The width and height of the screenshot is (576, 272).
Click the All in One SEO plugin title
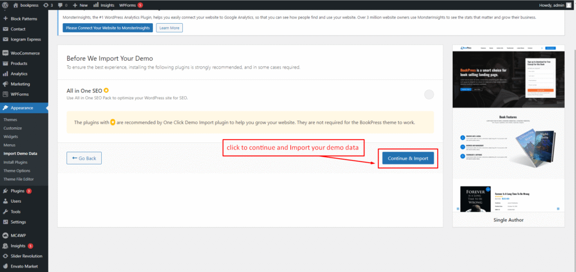(x=84, y=91)
